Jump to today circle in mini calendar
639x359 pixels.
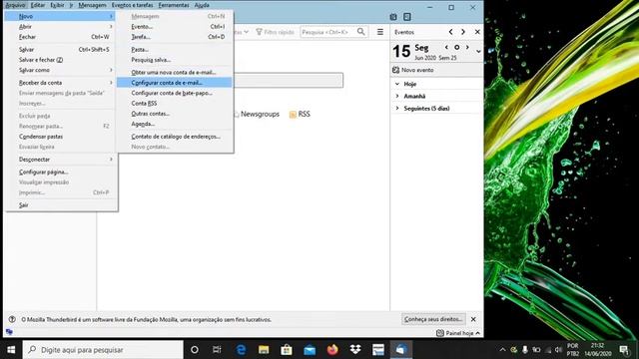[457, 48]
